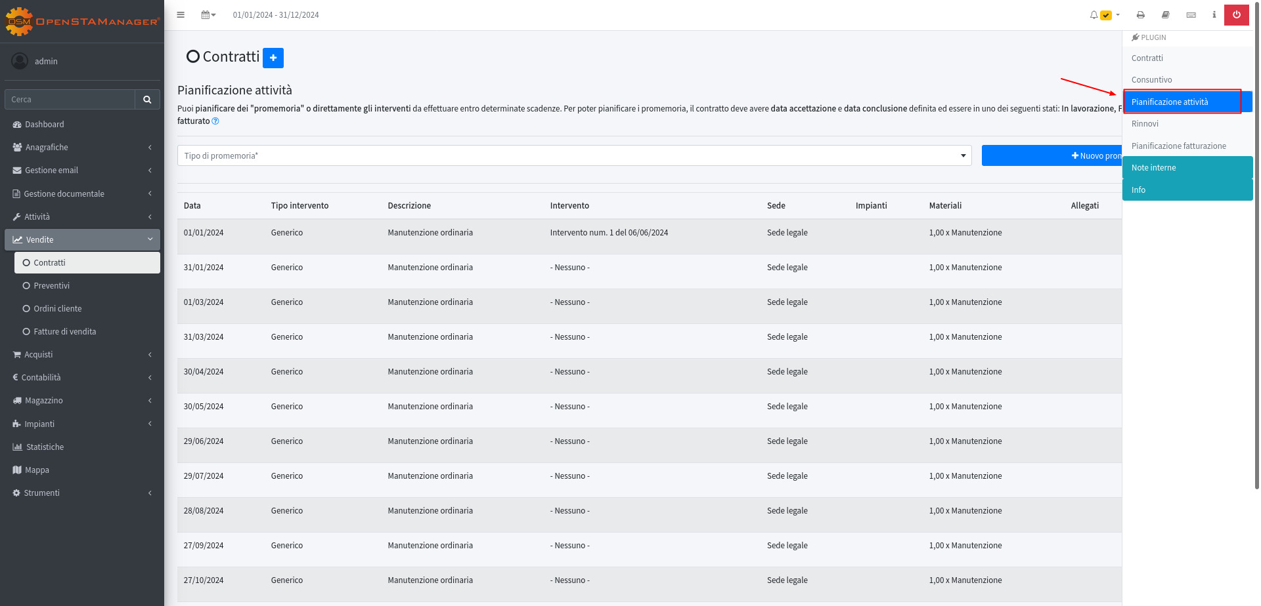The image size is (1261, 606).
Task: Click the info icon in top bar
Action: [1214, 14]
